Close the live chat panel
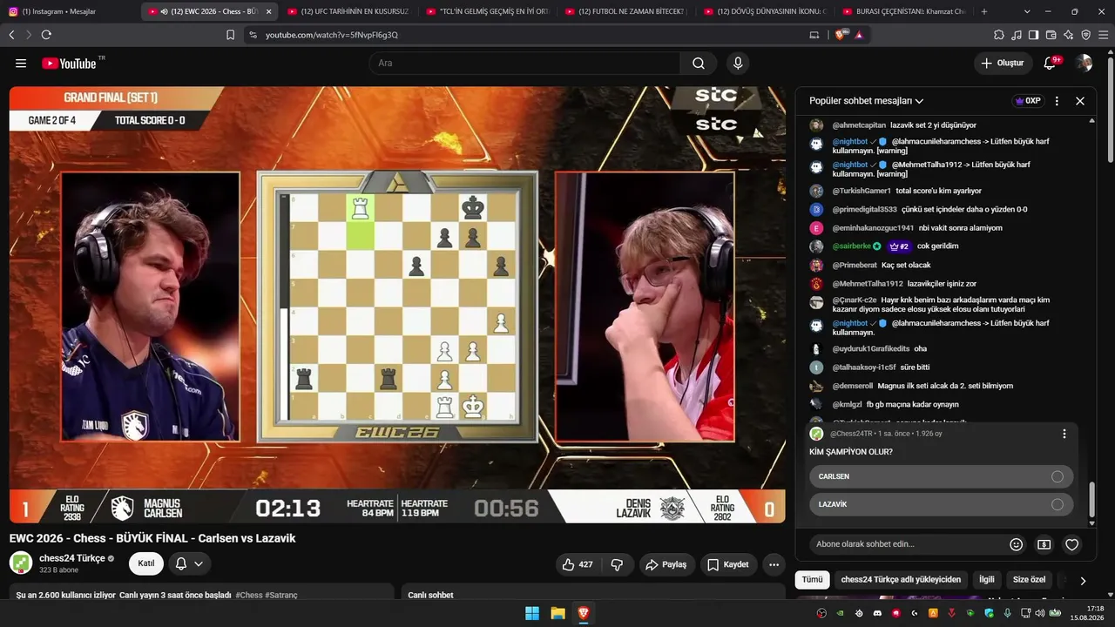 click(x=1080, y=101)
